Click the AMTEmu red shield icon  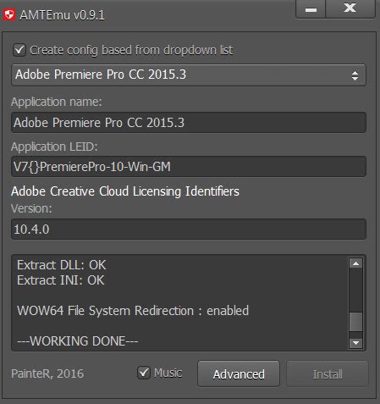click(x=9, y=14)
